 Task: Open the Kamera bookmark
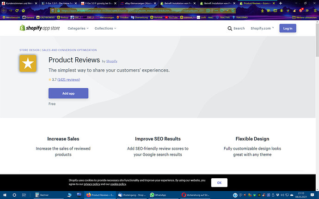pyautogui.click(x=28, y=18)
